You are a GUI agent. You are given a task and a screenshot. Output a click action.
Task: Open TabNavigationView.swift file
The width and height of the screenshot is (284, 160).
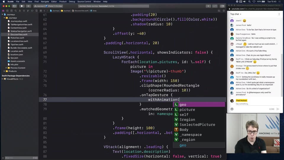[21, 25]
